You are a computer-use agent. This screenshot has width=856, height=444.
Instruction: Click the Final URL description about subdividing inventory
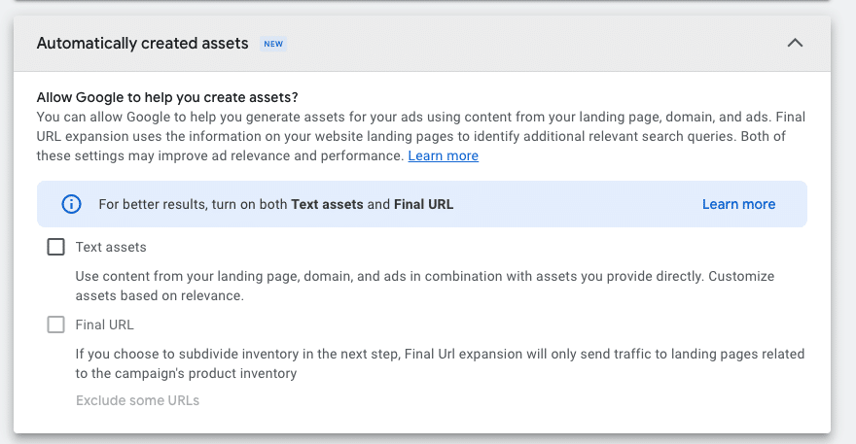click(x=440, y=363)
